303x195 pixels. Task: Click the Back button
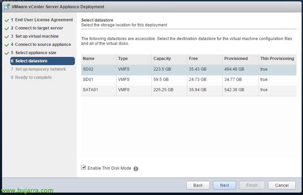point(198,185)
